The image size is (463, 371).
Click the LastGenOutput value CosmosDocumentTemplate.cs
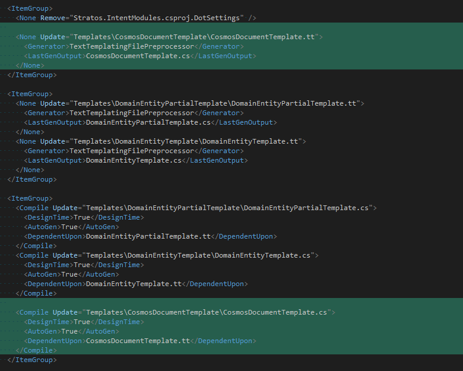(x=138, y=56)
